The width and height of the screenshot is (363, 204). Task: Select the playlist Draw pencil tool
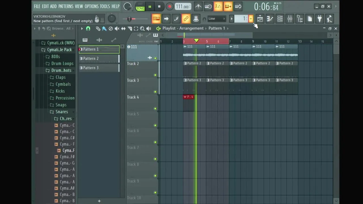coord(98,28)
